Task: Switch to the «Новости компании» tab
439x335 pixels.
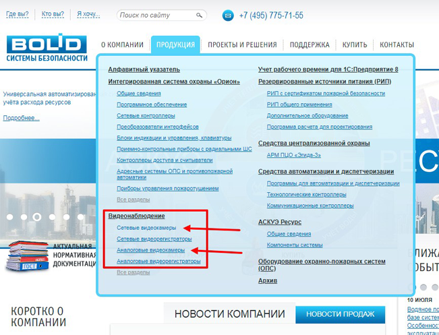Action: (x=229, y=314)
